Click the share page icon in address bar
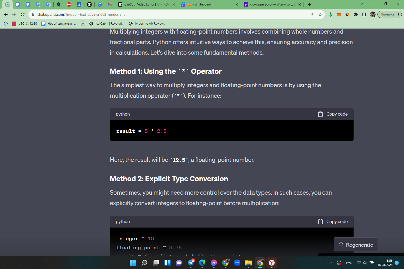Screen dimensions: 404x269 coord(312,14)
